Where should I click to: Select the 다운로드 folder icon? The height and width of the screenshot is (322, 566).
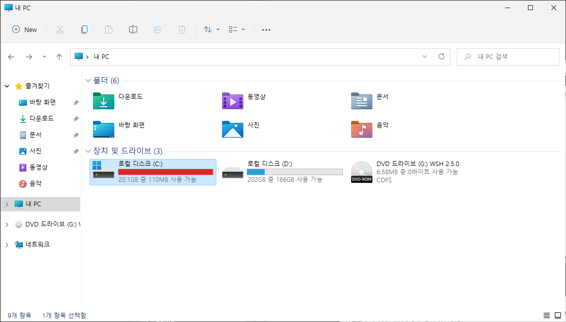[x=104, y=101]
